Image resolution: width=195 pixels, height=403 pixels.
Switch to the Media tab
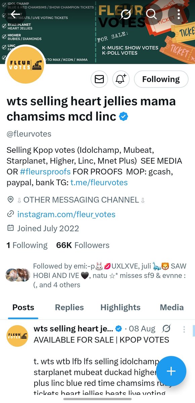pyautogui.click(x=171, y=307)
